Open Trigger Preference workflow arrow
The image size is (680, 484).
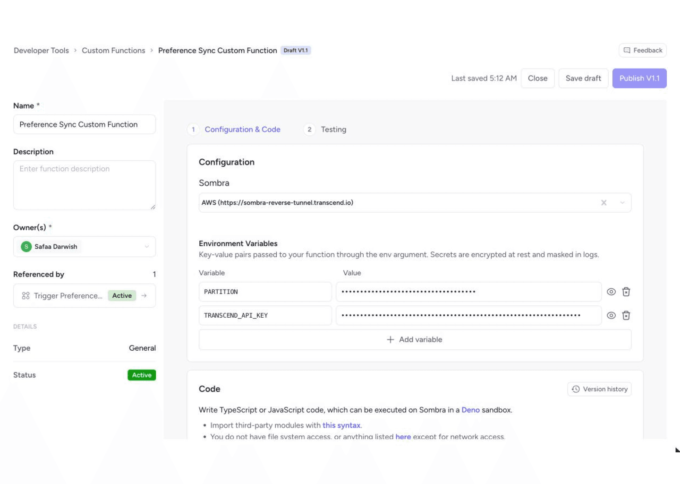[x=144, y=295]
